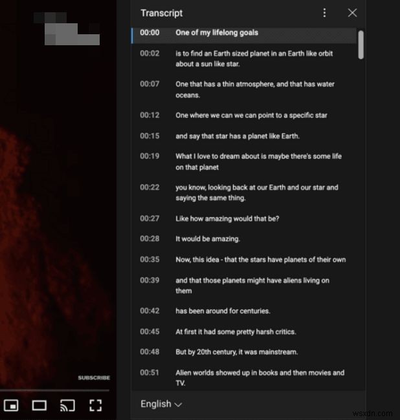Viewport: 400px width, 420px height.
Task: Click the 00:51 timestamp
Action: pyautogui.click(x=150, y=373)
